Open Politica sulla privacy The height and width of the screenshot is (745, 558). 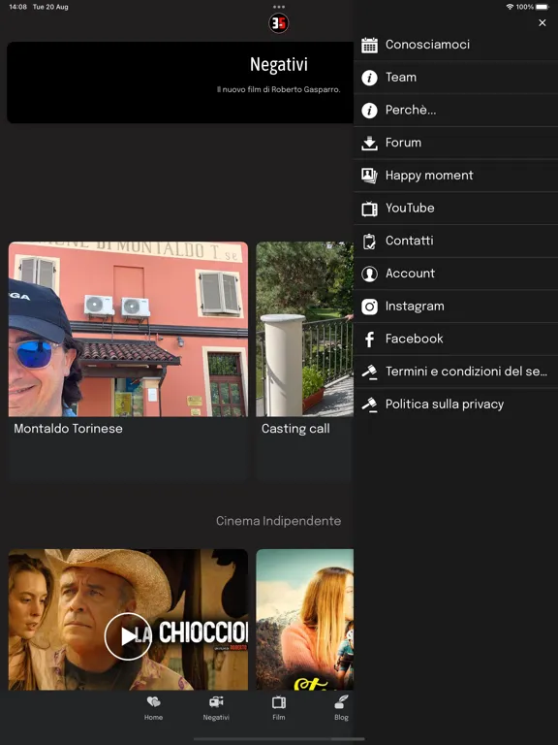click(455, 405)
